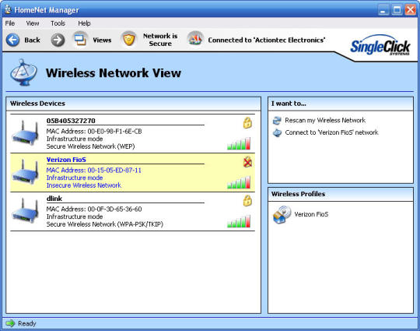Click 'Connected to Actiontec Electronics' text
Screen dimensions: 420x331
[267, 40]
